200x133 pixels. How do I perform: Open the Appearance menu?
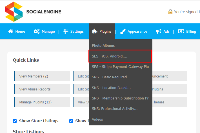(134, 31)
